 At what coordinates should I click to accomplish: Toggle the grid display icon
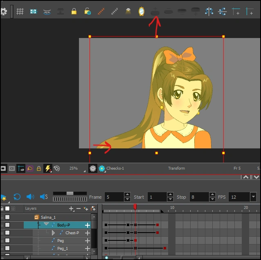coord(20,11)
